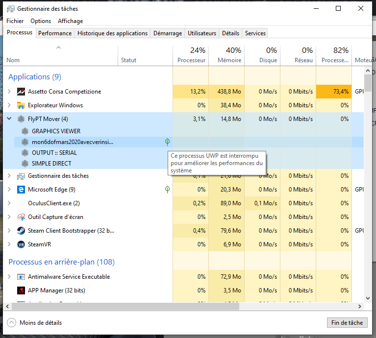Sort by Disque 0% column header

point(262,55)
